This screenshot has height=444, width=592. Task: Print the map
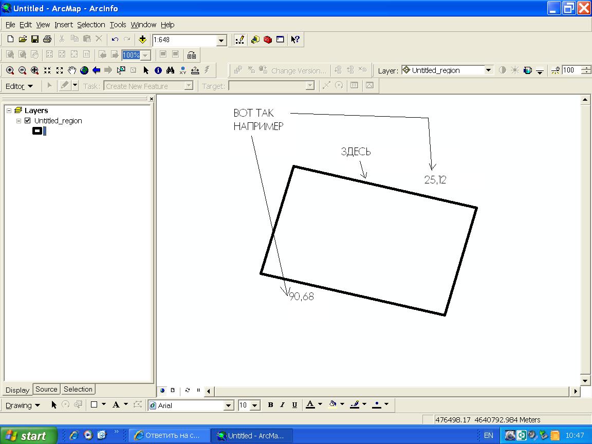[x=47, y=39]
